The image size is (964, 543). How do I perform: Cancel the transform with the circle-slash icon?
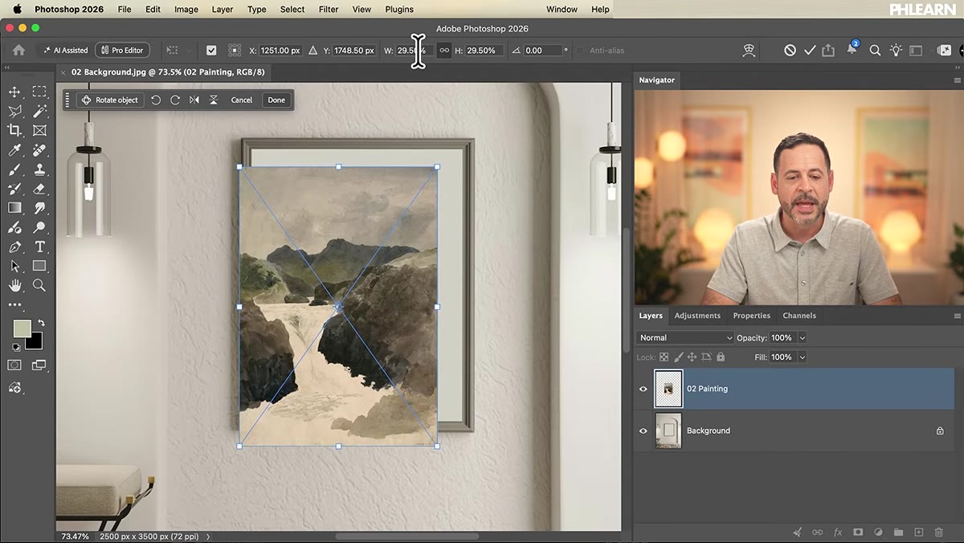(x=790, y=50)
